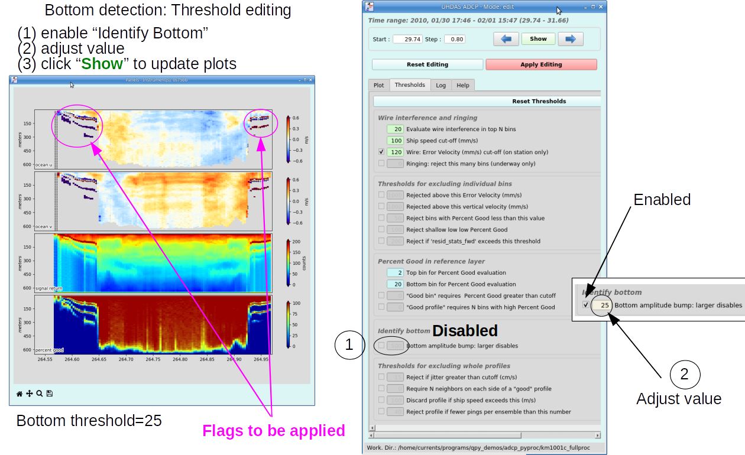Enable the "Good profile" requires N bins checkbox
The width and height of the screenshot is (745, 455).
pyautogui.click(x=381, y=307)
